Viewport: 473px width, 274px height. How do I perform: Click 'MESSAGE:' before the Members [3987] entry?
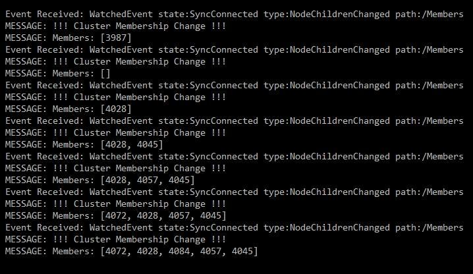(x=25, y=38)
